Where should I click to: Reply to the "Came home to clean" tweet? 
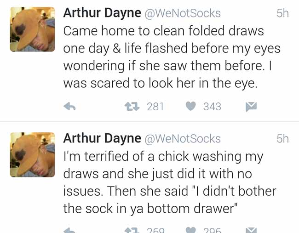click(x=69, y=107)
